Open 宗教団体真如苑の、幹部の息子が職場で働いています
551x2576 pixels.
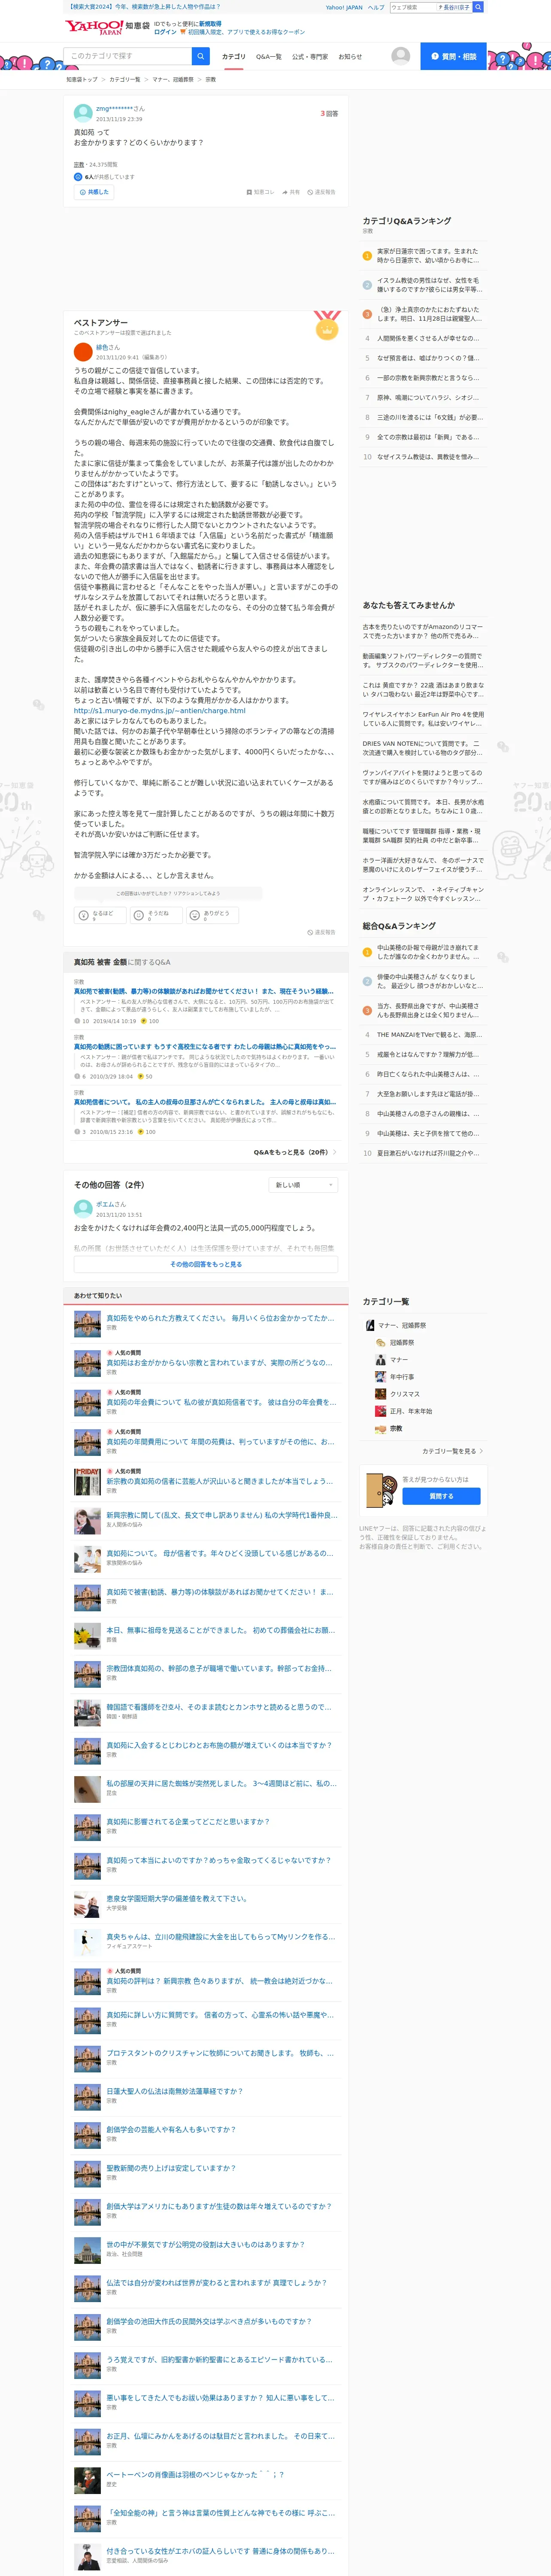pyautogui.click(x=219, y=1669)
